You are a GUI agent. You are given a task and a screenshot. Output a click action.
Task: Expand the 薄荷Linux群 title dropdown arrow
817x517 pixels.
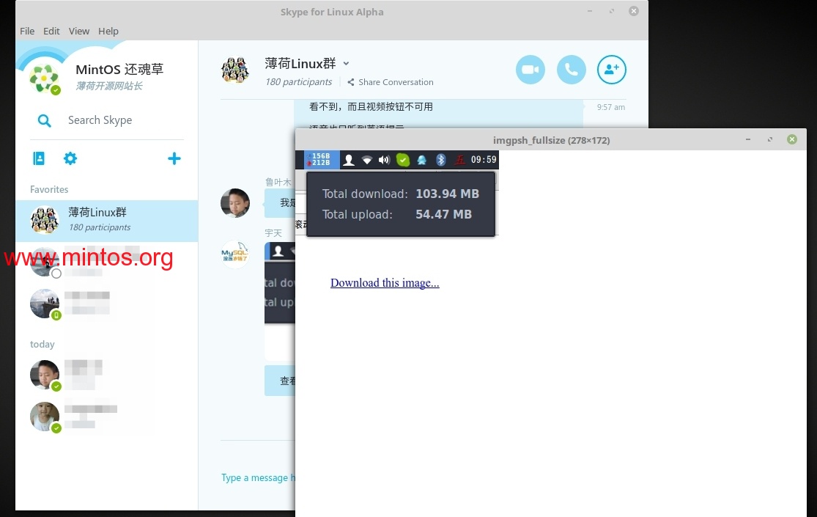[346, 64]
